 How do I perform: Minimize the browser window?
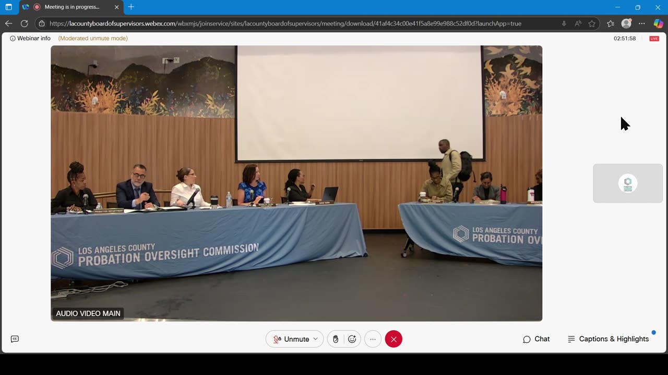(617, 7)
